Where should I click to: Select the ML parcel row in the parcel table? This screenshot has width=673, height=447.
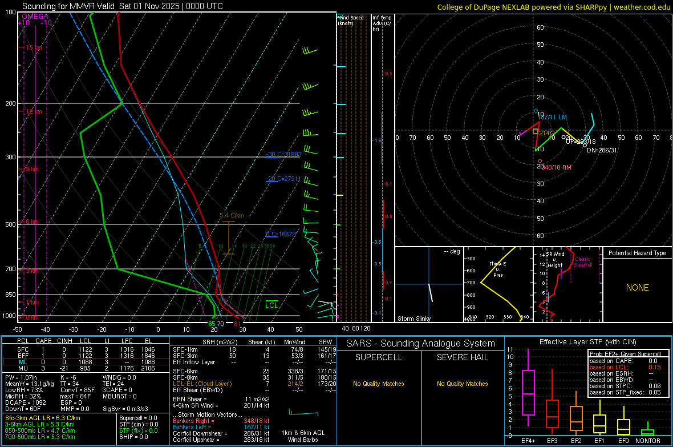[x=86, y=362]
